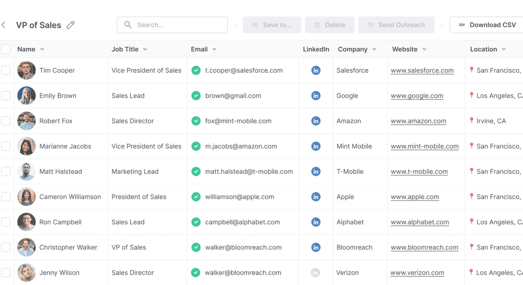Click verified check beside matt.halstead@t-mobile.com

click(x=196, y=172)
